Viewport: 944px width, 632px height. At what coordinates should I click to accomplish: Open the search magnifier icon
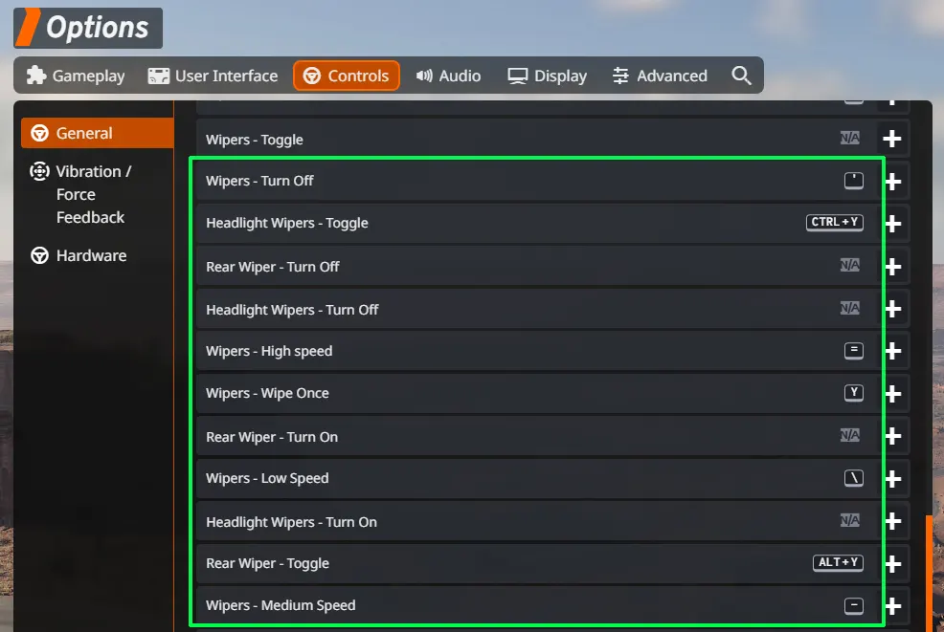click(x=741, y=76)
